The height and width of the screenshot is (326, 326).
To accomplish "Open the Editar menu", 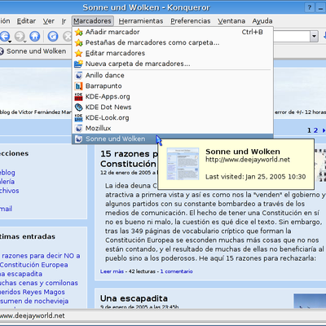I will coord(26,21).
